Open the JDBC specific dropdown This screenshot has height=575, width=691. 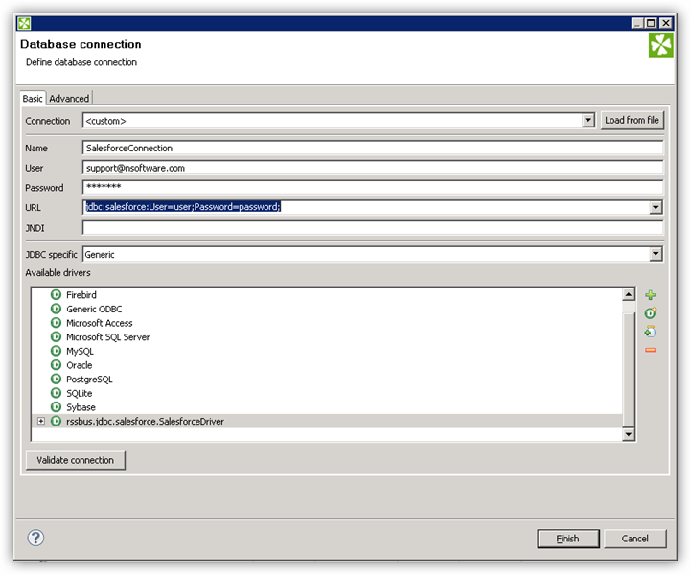point(656,254)
